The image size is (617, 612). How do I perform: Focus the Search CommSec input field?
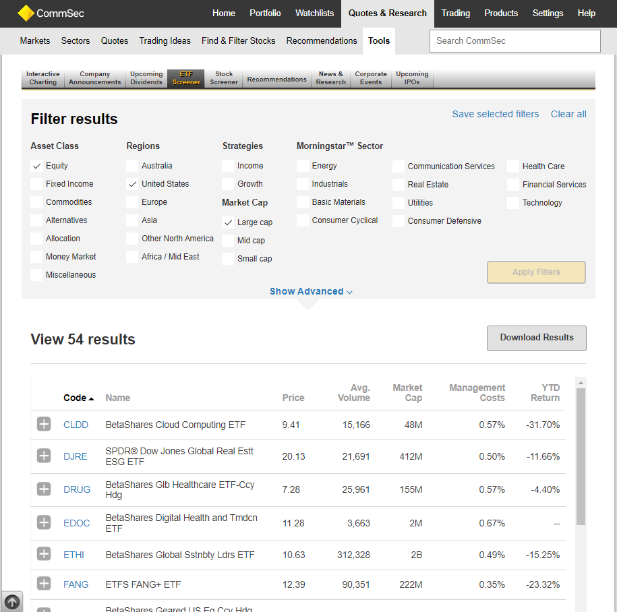(x=515, y=41)
